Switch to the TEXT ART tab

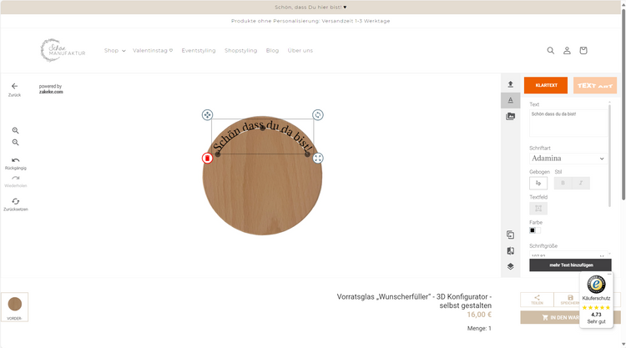(x=595, y=85)
